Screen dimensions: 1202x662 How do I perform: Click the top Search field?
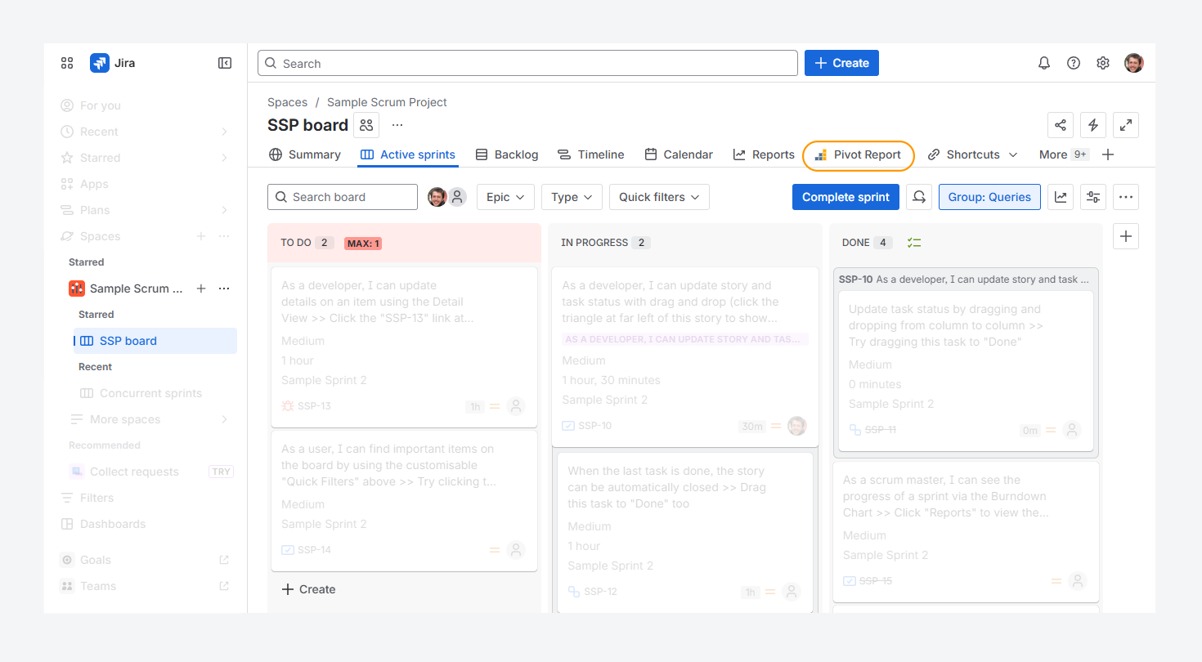(x=527, y=63)
